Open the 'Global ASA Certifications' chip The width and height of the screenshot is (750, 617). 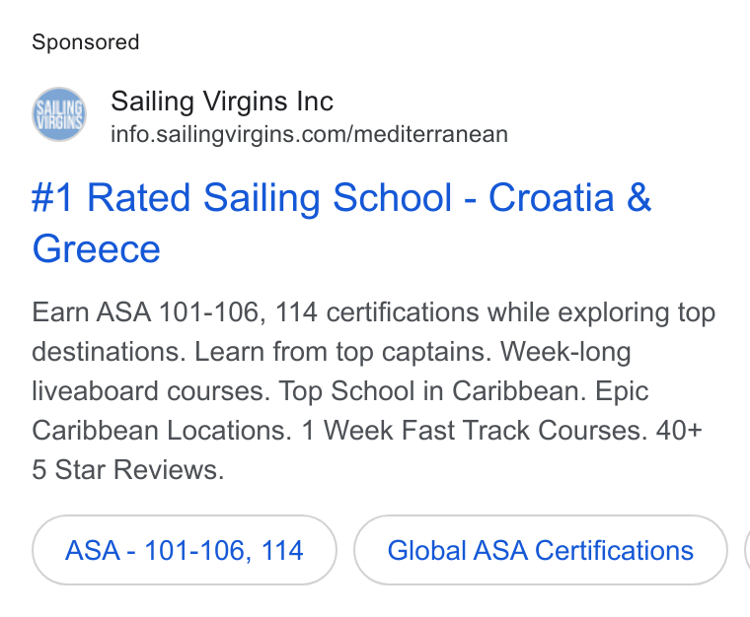[x=541, y=550]
